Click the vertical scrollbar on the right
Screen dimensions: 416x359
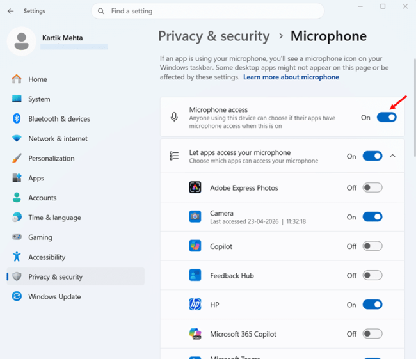pos(415,108)
